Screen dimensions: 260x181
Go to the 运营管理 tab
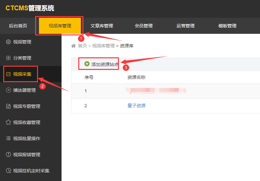(186, 26)
